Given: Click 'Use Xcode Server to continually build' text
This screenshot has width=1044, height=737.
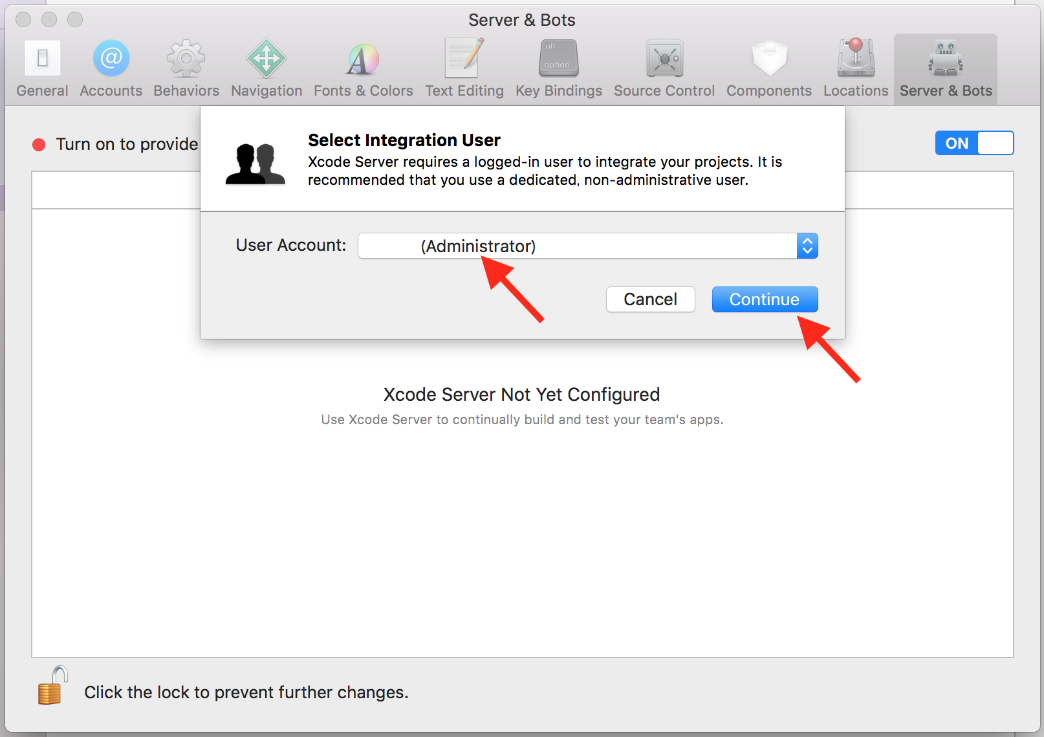Looking at the screenshot, I should coord(522,420).
